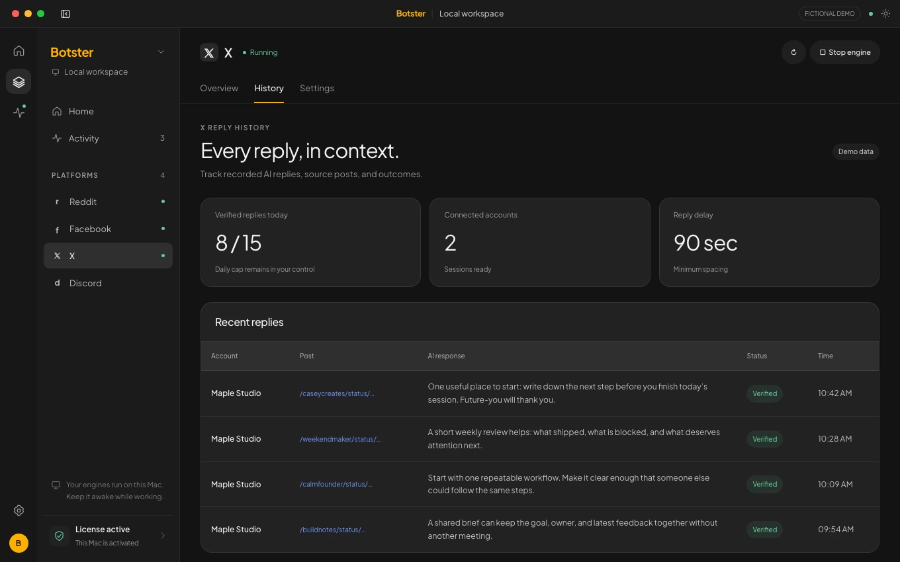The height and width of the screenshot is (562, 900).
Task: Click the Verified badge for the 09:54 AM reply
Action: point(764,530)
